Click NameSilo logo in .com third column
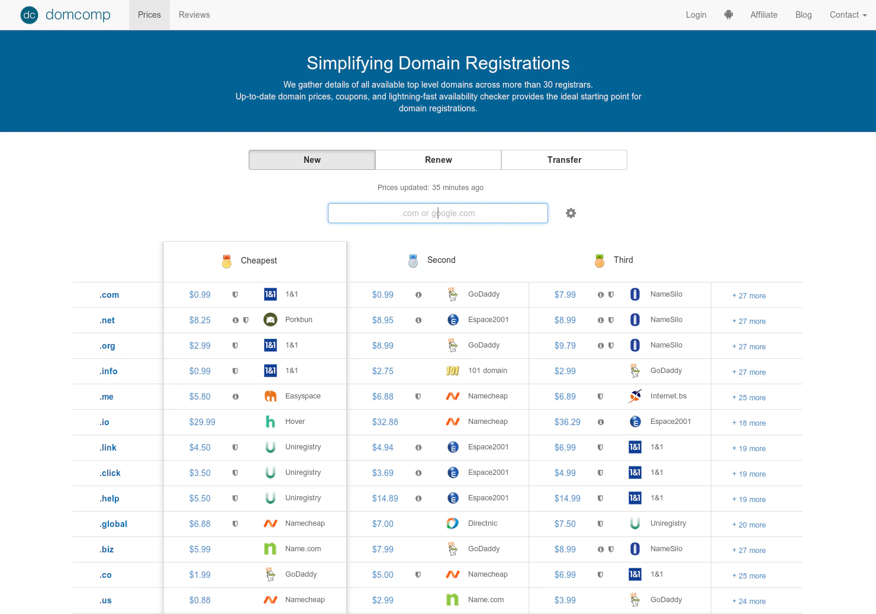This screenshot has width=876, height=614. [635, 294]
